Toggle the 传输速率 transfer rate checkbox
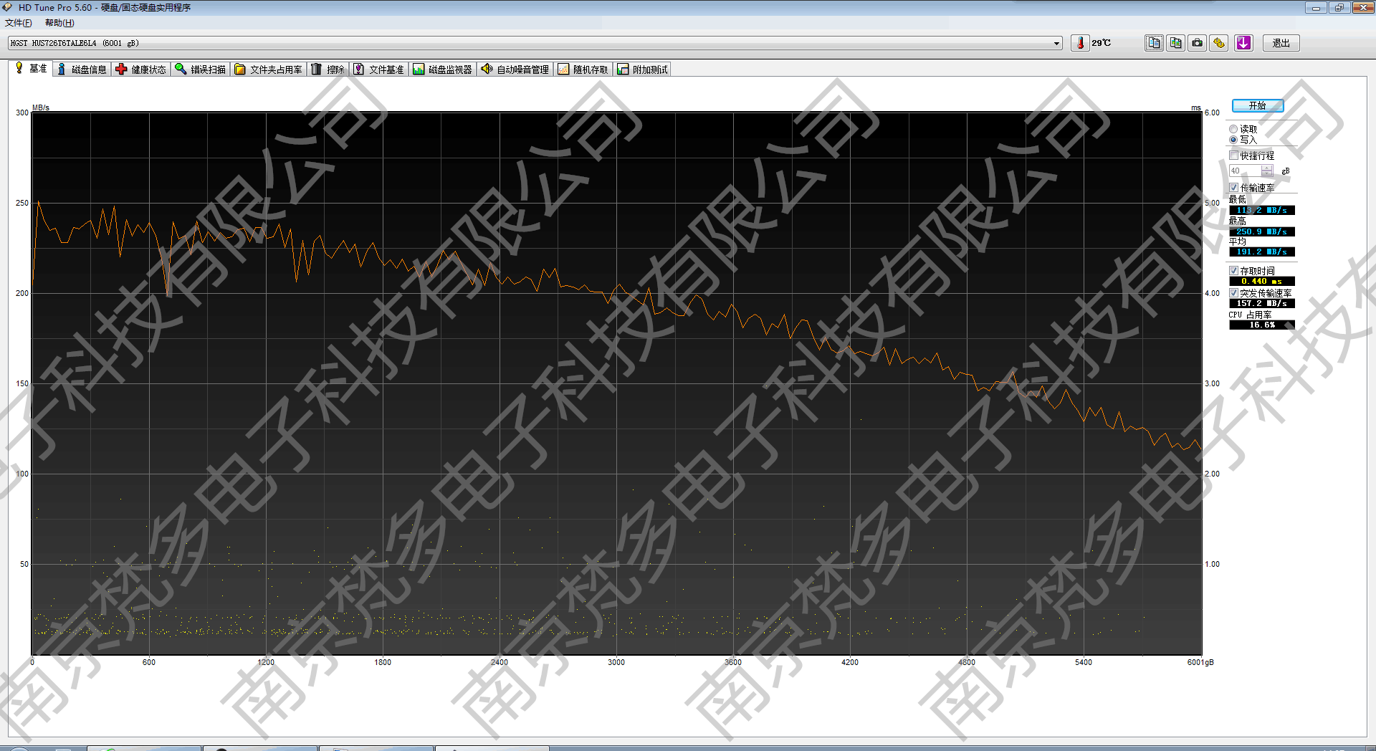The width and height of the screenshot is (1376, 751). tap(1233, 188)
